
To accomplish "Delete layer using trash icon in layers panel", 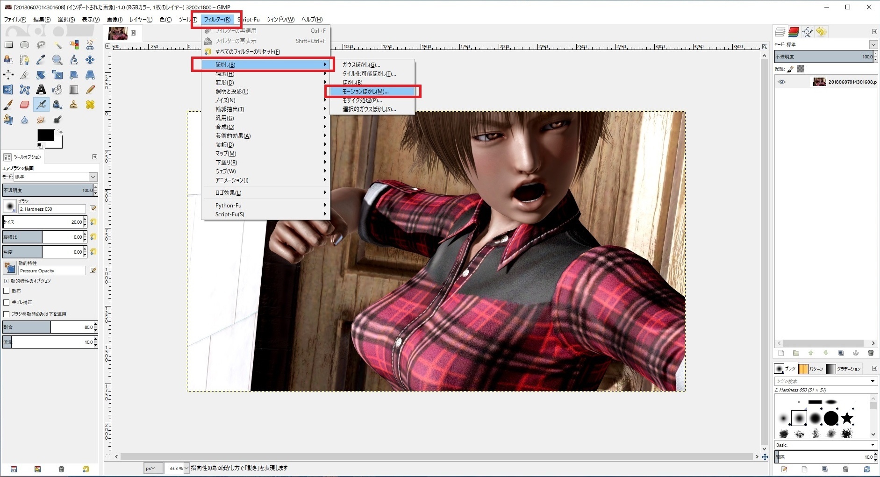I will click(871, 353).
